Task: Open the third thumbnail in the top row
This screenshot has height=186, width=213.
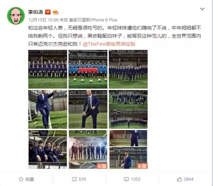Action: [x=128, y=69]
